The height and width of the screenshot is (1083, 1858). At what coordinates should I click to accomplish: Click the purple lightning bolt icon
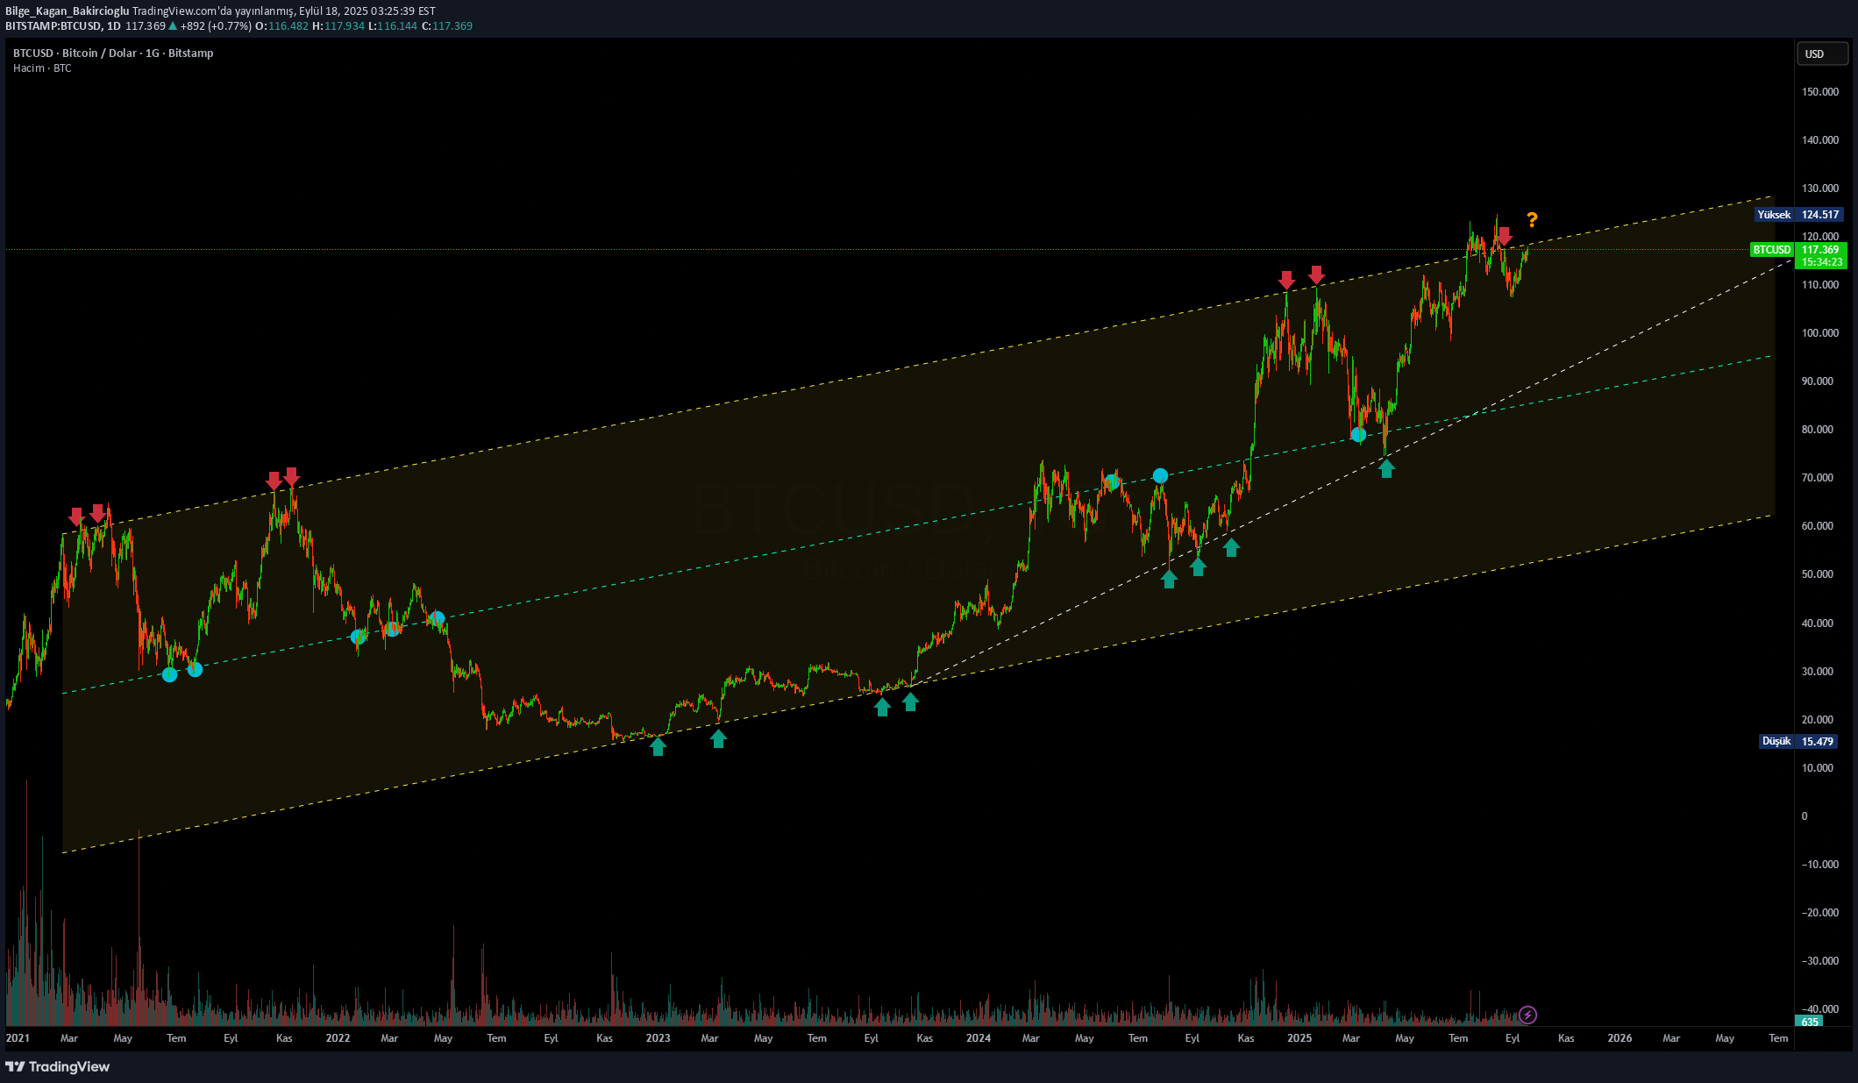pos(1527,1015)
